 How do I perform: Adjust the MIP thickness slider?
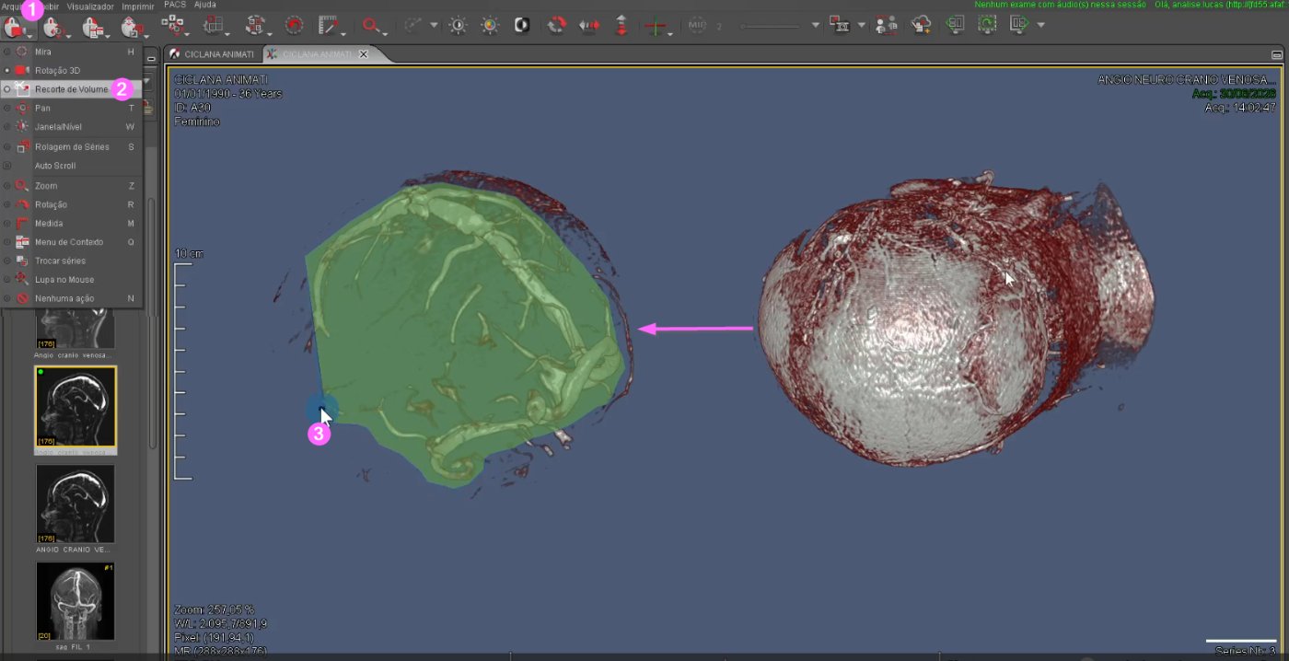[x=770, y=26]
